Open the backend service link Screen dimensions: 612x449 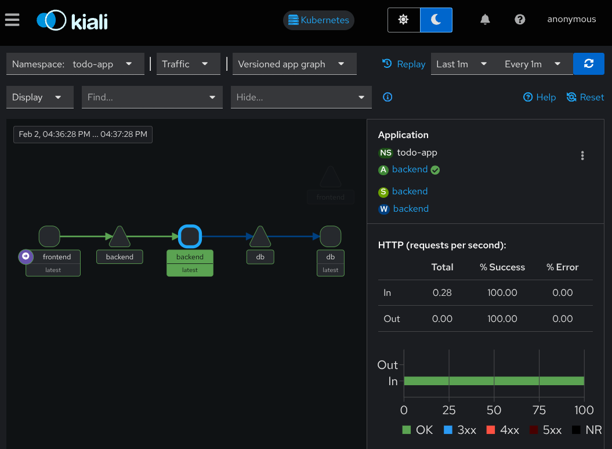410,191
